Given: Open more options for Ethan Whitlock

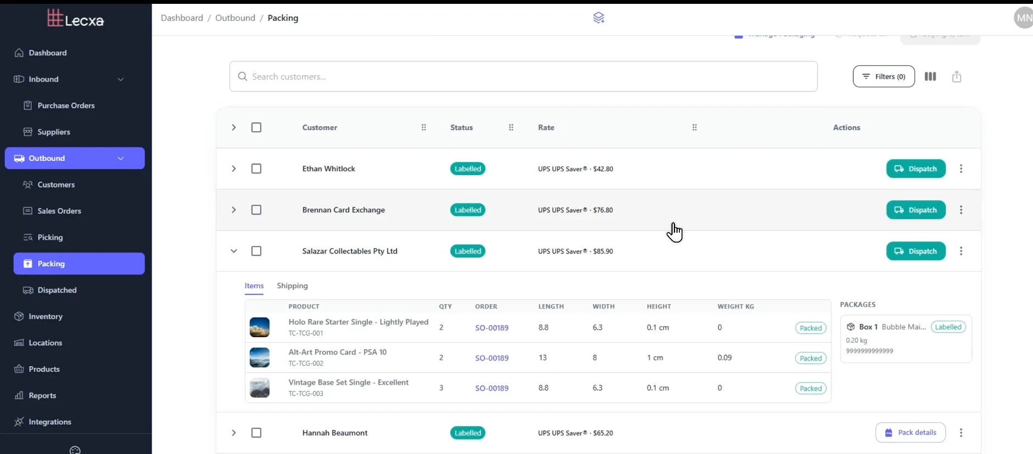Looking at the screenshot, I should click(961, 169).
